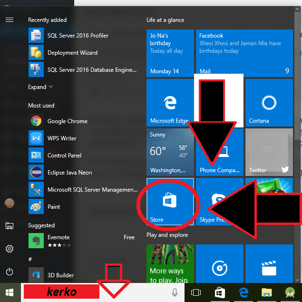Open the Paint application
Screen dimensions: 302x302
click(x=54, y=207)
